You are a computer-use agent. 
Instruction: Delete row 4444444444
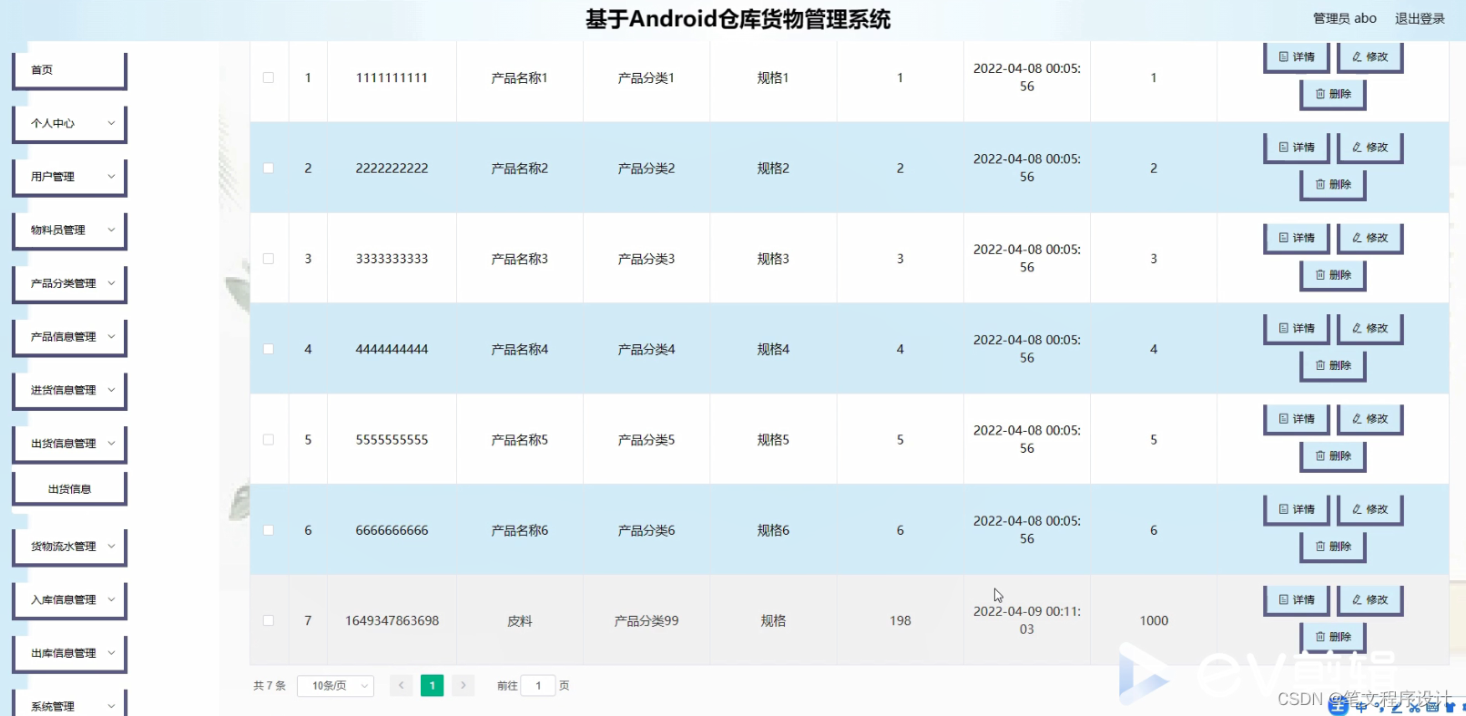(x=1333, y=365)
